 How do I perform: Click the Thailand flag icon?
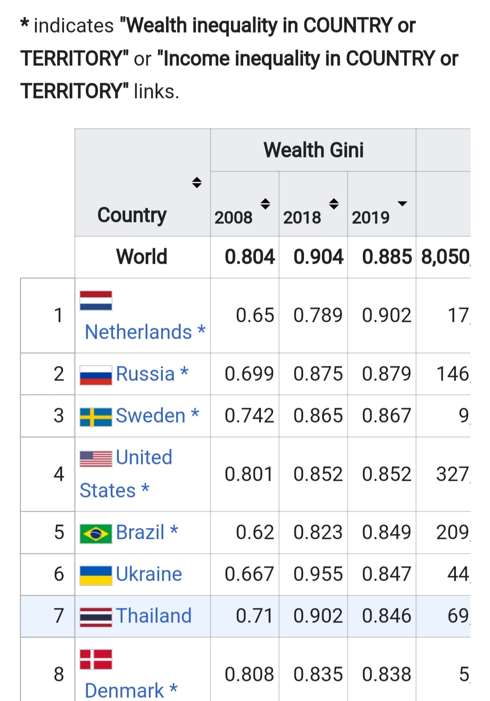[96, 617]
